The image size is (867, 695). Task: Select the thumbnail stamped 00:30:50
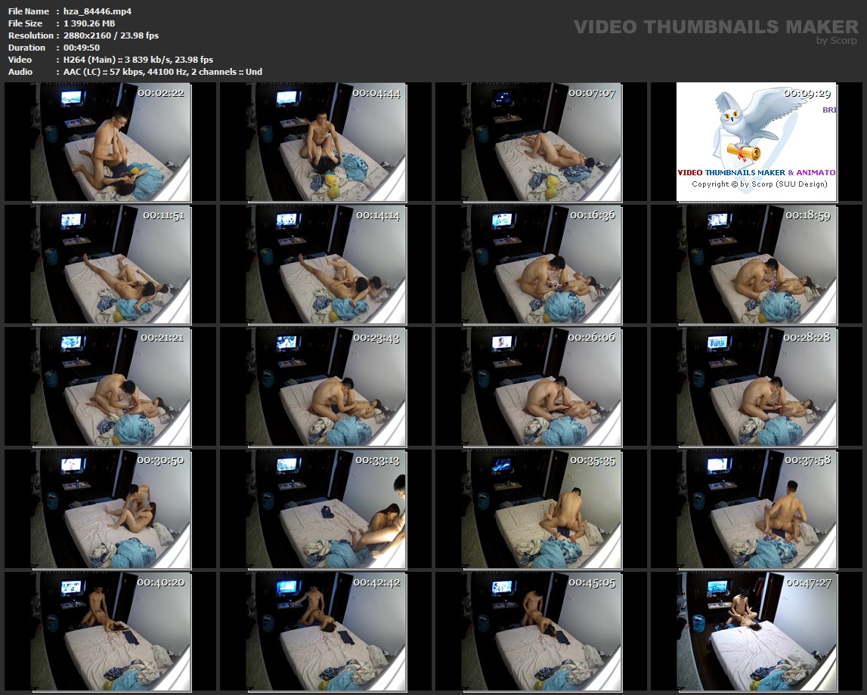pos(110,509)
